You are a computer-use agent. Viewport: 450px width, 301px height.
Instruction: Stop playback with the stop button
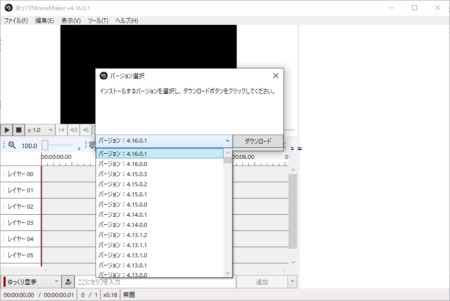coord(19,130)
